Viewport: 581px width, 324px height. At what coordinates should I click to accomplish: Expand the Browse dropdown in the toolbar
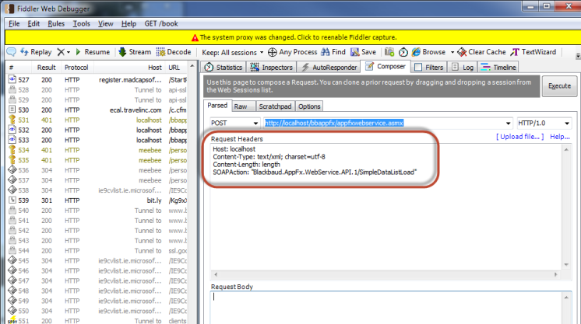[x=430, y=52]
